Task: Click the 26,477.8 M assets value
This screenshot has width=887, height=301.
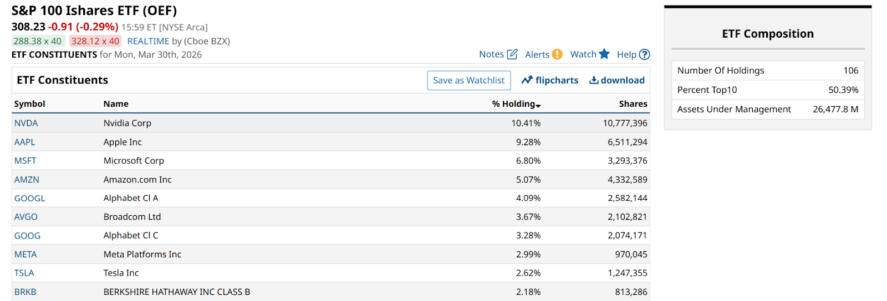Action: 835,109
